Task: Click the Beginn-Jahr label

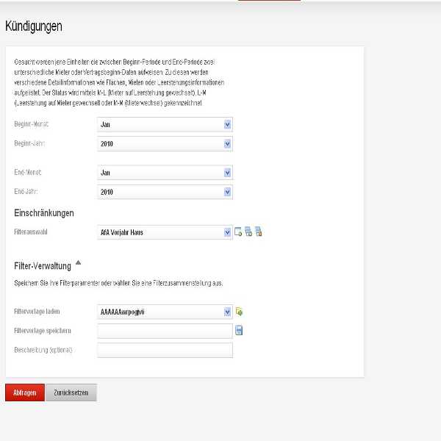Action: pyautogui.click(x=29, y=143)
